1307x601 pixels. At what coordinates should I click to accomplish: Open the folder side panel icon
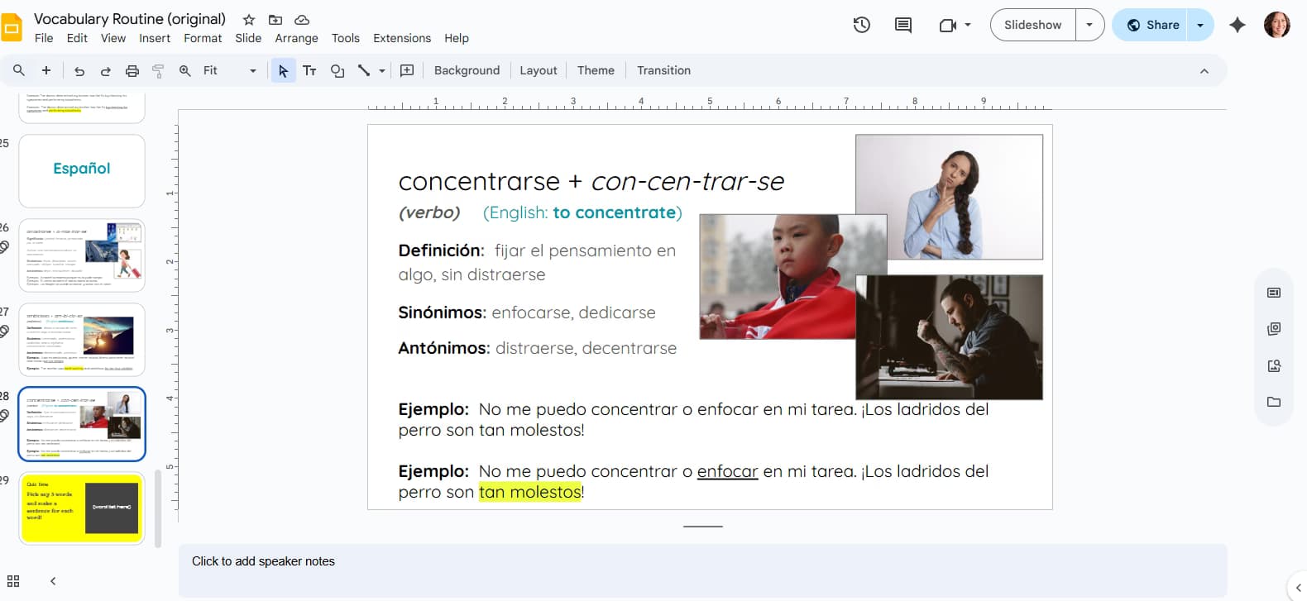coord(1274,402)
